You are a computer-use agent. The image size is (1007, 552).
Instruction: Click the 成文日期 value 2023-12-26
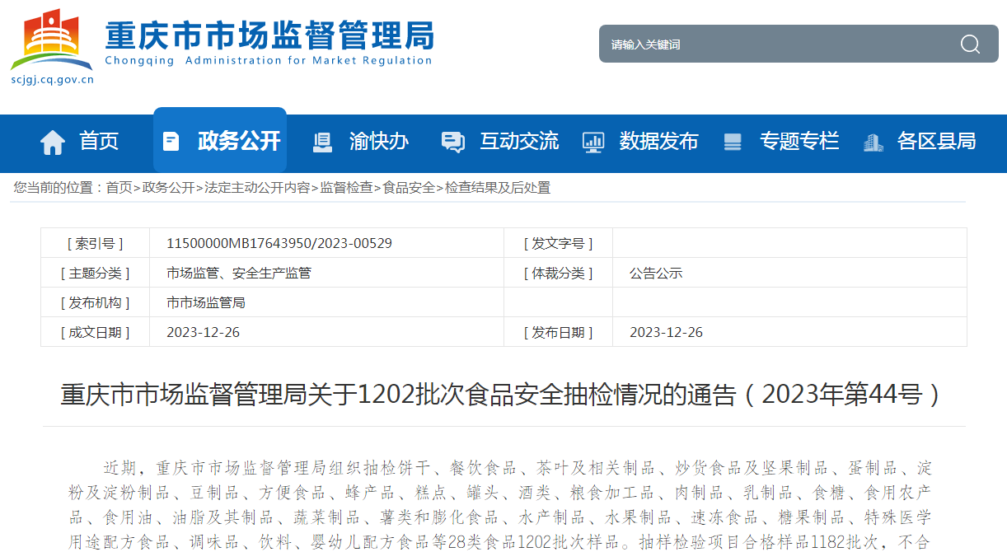(203, 332)
